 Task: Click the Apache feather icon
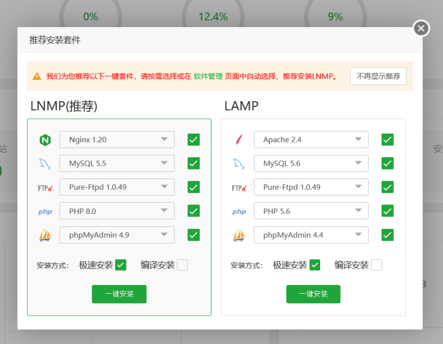point(239,139)
